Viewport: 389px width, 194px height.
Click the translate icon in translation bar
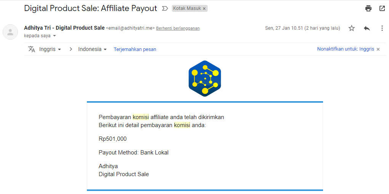pos(32,49)
